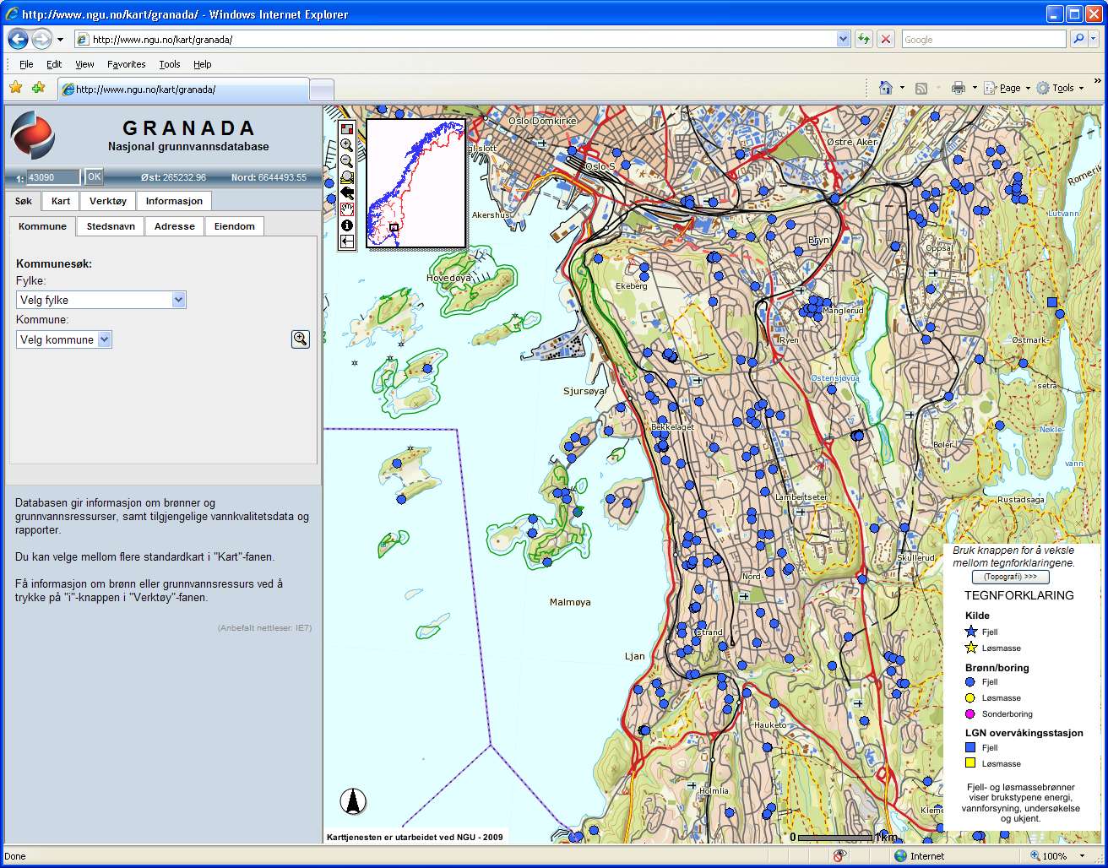Screen dimensions: 1108x868
Task: Open the Page menu dropdown
Action: [x=1008, y=88]
